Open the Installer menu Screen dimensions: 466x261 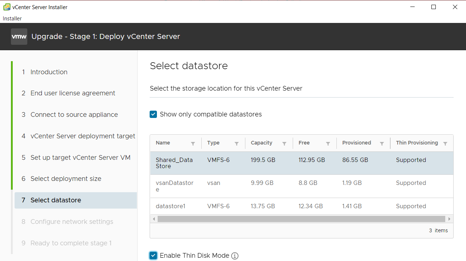pyautogui.click(x=12, y=19)
